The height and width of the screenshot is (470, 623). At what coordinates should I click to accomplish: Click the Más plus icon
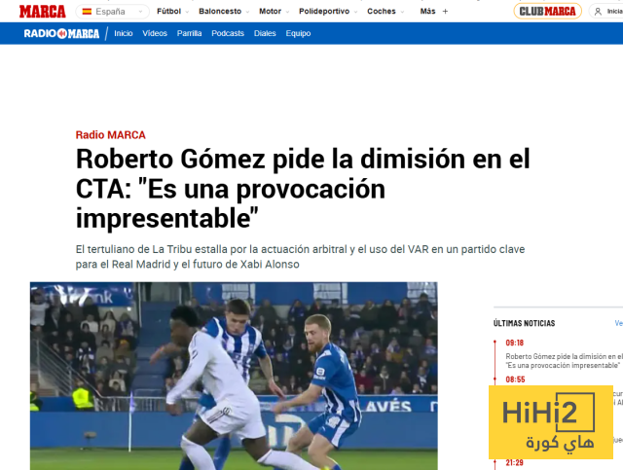[x=446, y=12]
